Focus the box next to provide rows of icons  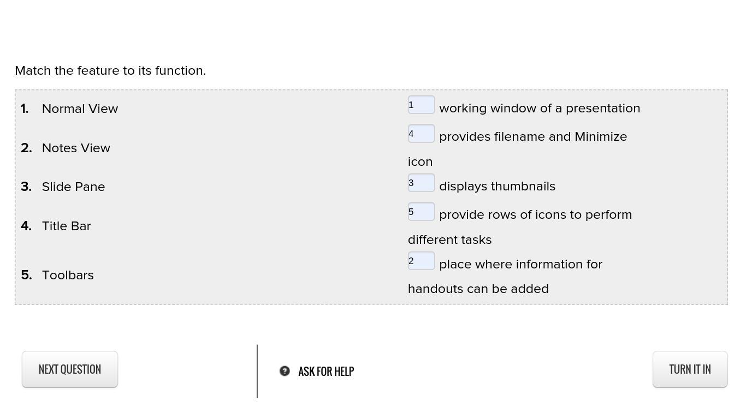coord(421,212)
